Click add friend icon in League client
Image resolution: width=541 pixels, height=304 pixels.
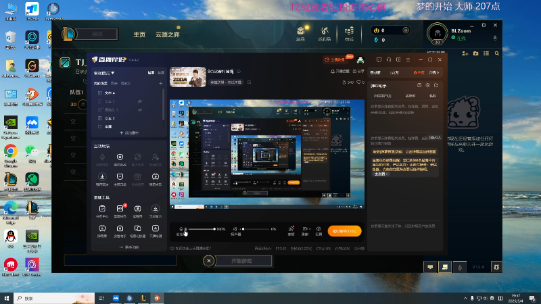point(465,53)
